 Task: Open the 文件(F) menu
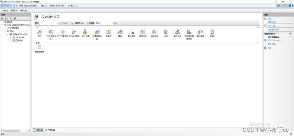5,11
